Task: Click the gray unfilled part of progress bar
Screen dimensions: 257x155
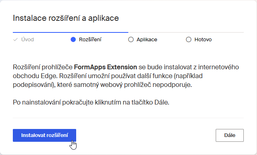Action: 186,32
